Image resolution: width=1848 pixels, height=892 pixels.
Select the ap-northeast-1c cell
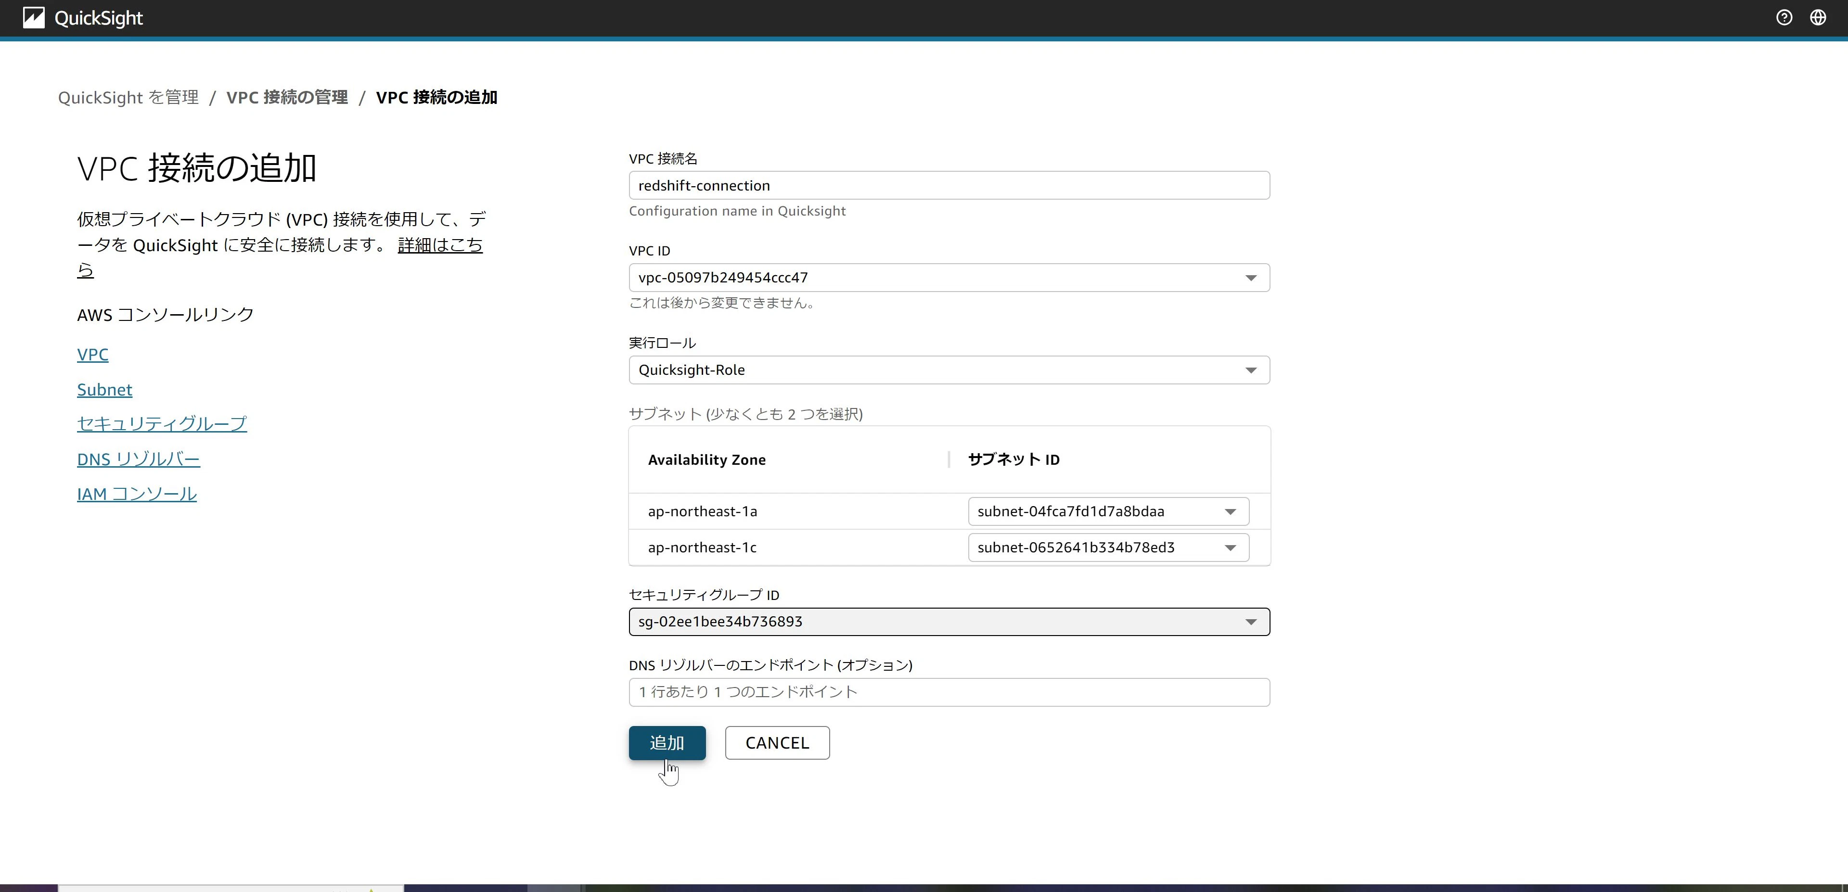(702, 548)
